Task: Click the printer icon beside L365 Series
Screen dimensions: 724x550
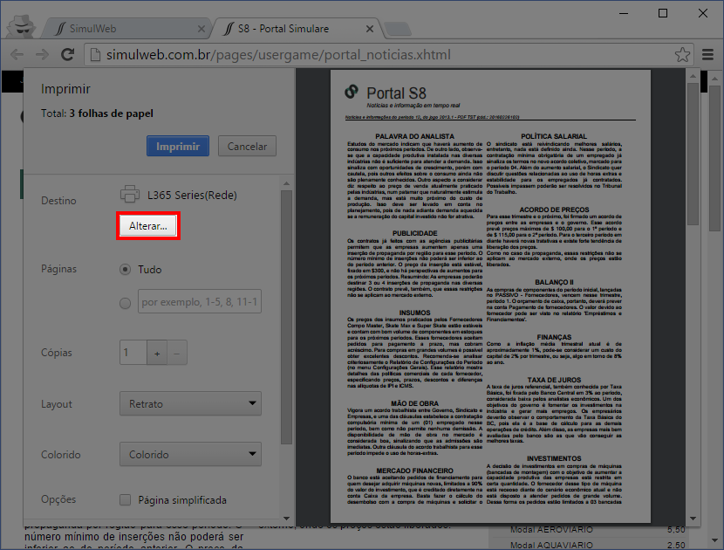Action: coord(130,194)
